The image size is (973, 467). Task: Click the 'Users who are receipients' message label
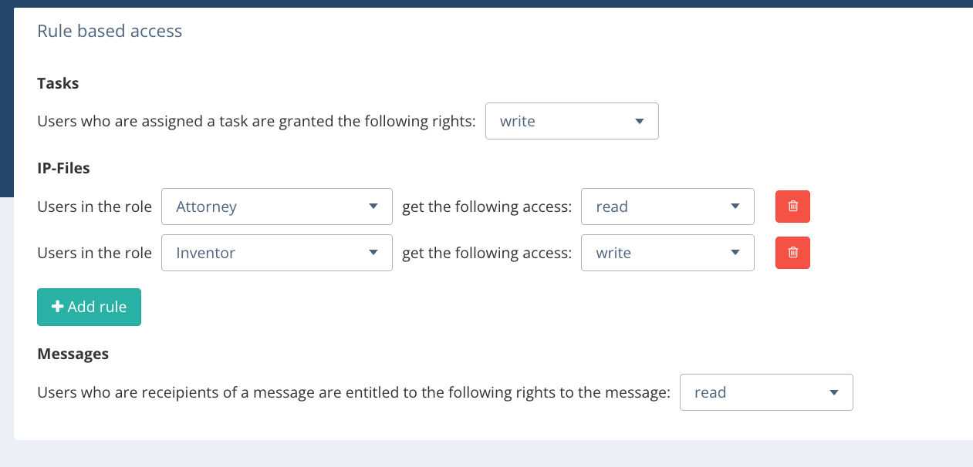click(x=353, y=392)
